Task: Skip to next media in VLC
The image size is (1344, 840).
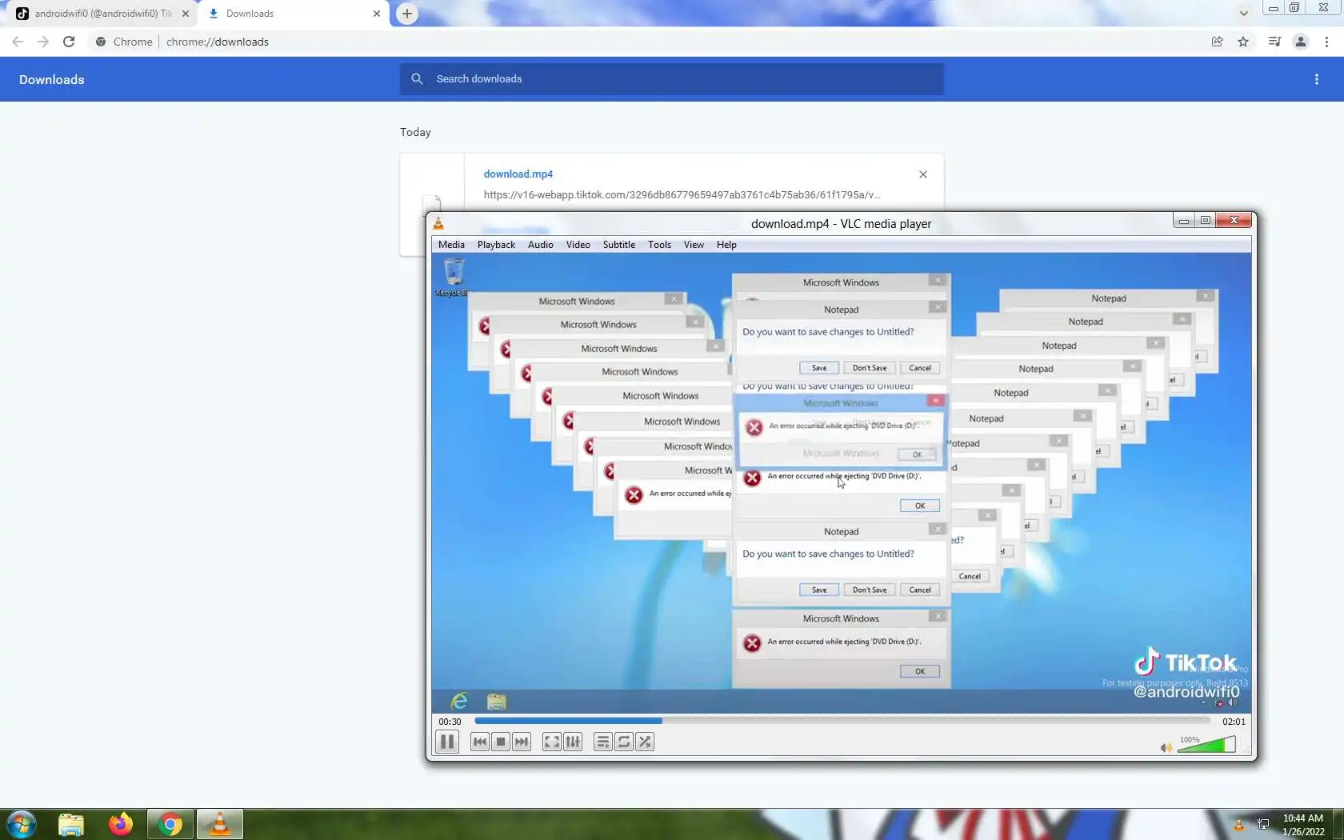Action: click(x=522, y=742)
